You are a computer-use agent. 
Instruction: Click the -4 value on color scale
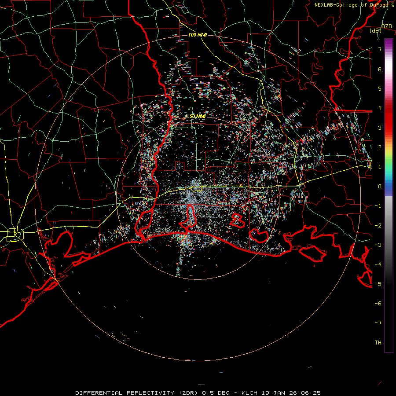tap(378, 264)
